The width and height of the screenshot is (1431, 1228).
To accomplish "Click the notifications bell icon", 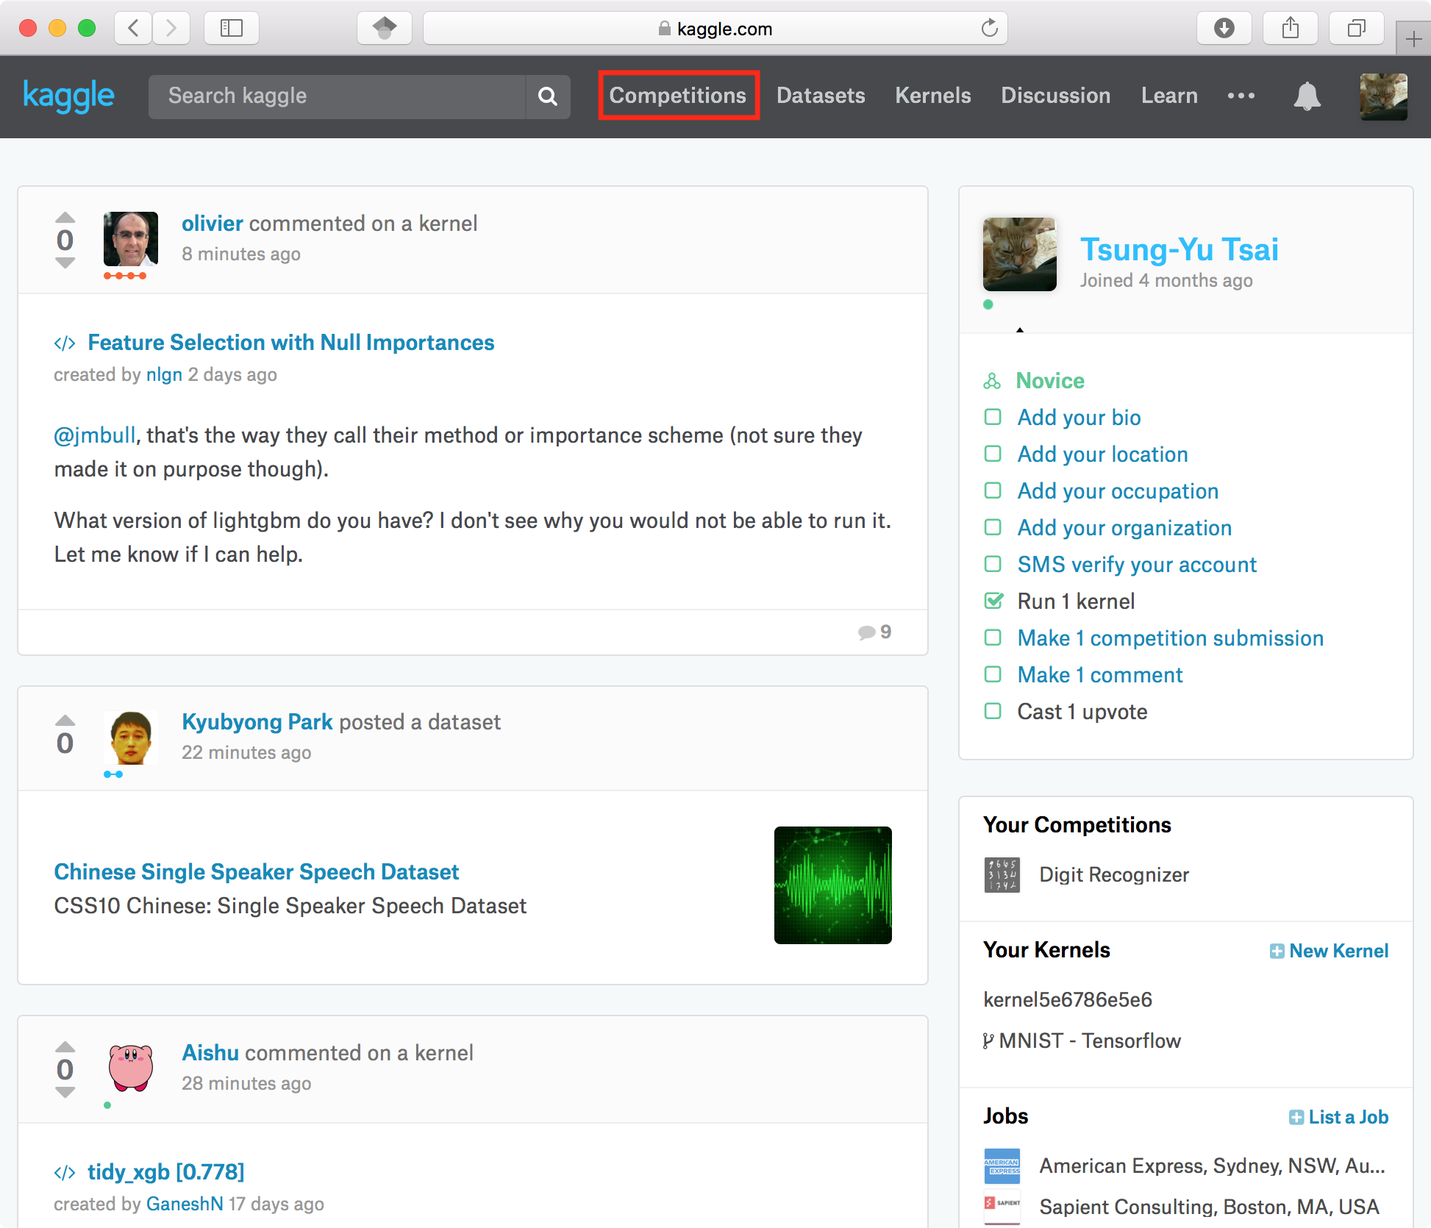I will (1307, 96).
